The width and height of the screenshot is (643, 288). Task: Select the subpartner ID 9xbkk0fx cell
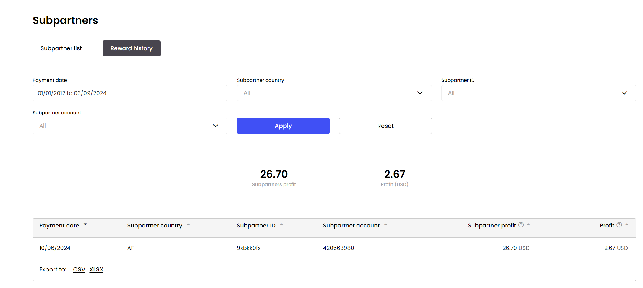pyautogui.click(x=249, y=248)
